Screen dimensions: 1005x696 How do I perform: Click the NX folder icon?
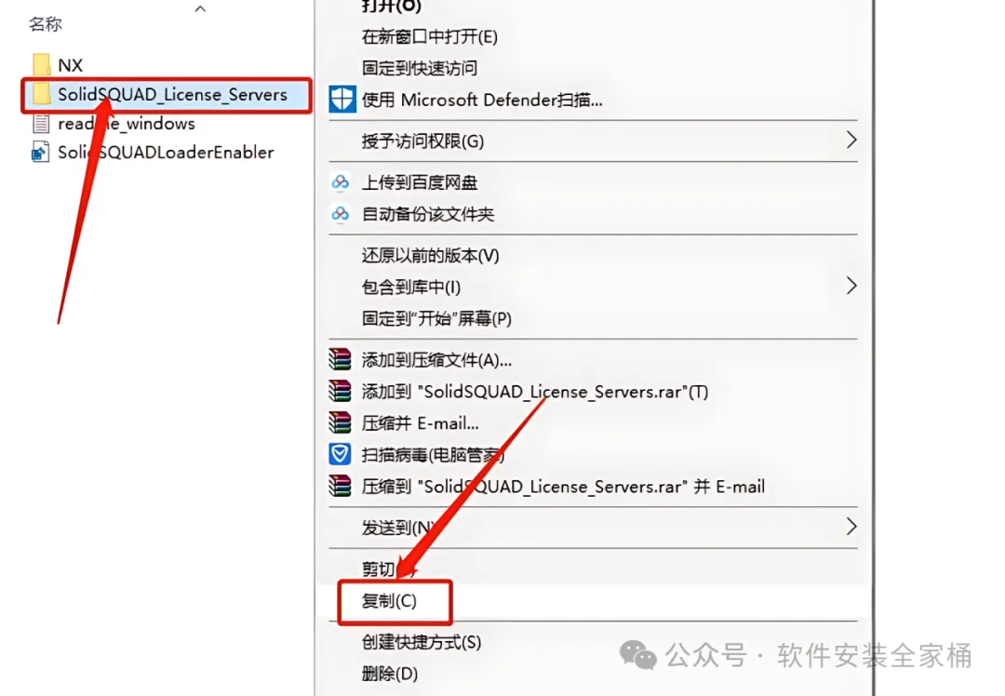(x=41, y=65)
